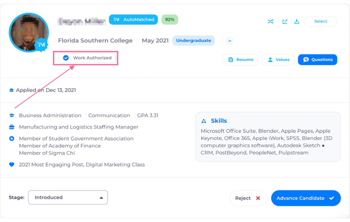This screenshot has height=222, width=350.
Task: Click the RM badge on profile photo
Action: pos(42,45)
